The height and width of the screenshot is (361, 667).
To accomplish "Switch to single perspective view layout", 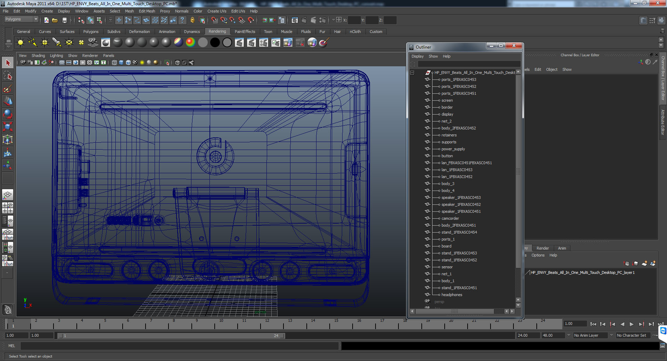I will pos(8,195).
